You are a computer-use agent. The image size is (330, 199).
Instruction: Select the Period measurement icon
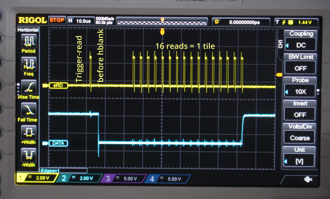point(28,41)
